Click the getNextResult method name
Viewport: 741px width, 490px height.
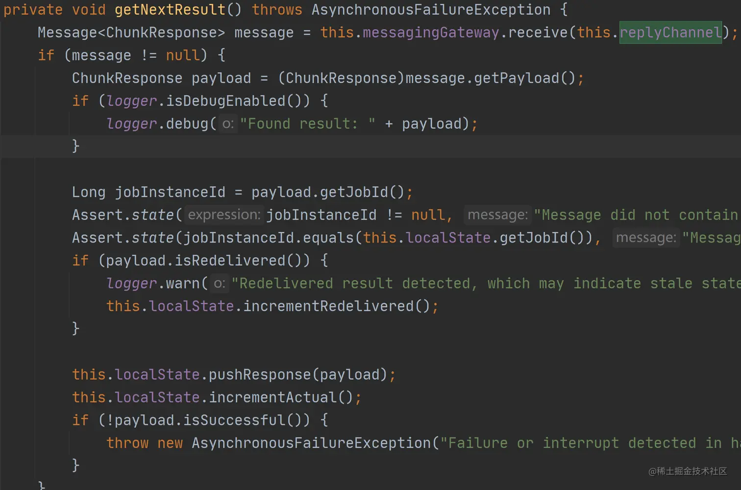tap(170, 10)
